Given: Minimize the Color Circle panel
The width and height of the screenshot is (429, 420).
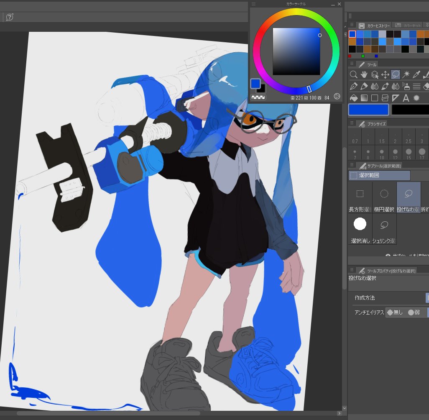Looking at the screenshot, I should click(x=333, y=4).
